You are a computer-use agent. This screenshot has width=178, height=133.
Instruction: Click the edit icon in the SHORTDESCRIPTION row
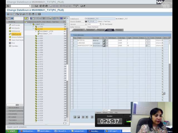[x=104, y=45]
